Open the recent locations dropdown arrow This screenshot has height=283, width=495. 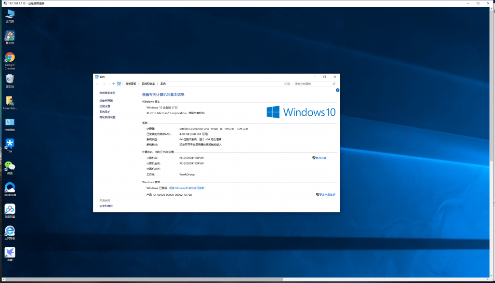[109, 84]
